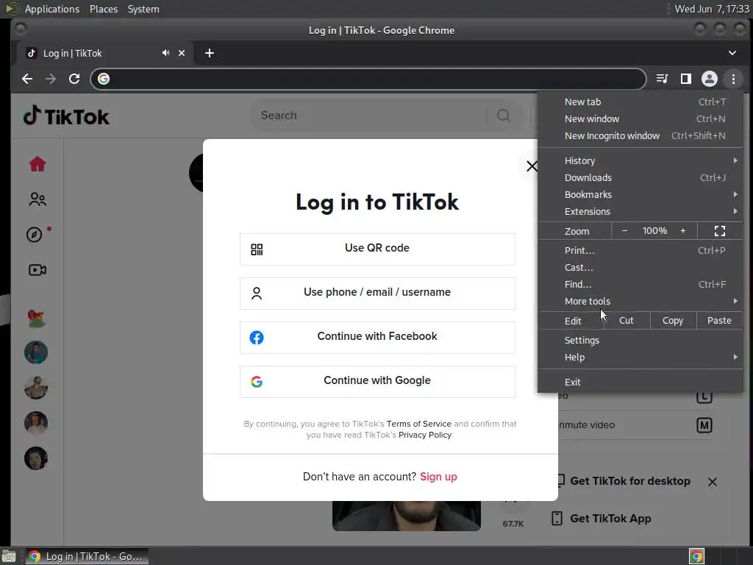Open Downloads from the Chrome menu
Viewport: 753px width, 565px height.
tap(640, 178)
